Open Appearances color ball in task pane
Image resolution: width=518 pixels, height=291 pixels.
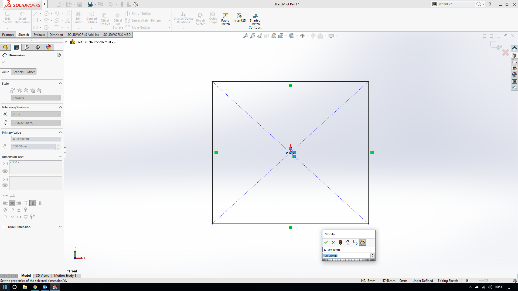pos(514,75)
